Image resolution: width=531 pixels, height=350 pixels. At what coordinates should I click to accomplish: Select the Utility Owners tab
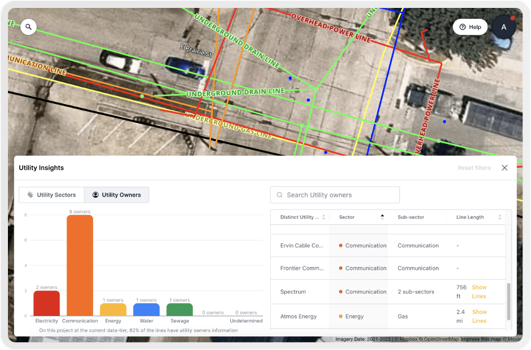(116, 195)
